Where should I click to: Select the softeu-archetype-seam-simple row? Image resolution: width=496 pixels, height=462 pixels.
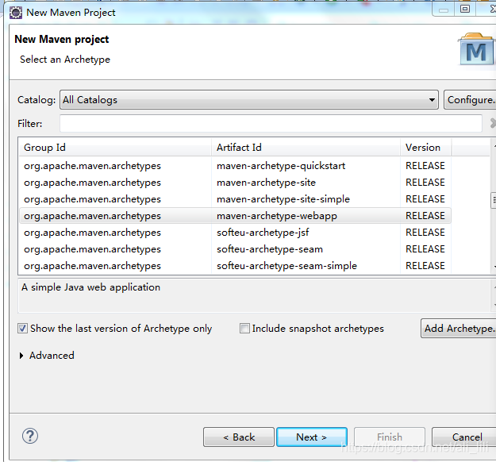pos(235,266)
